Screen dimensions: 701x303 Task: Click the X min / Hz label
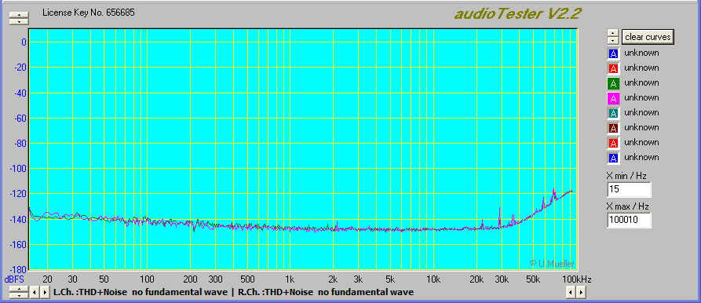[x=626, y=176]
